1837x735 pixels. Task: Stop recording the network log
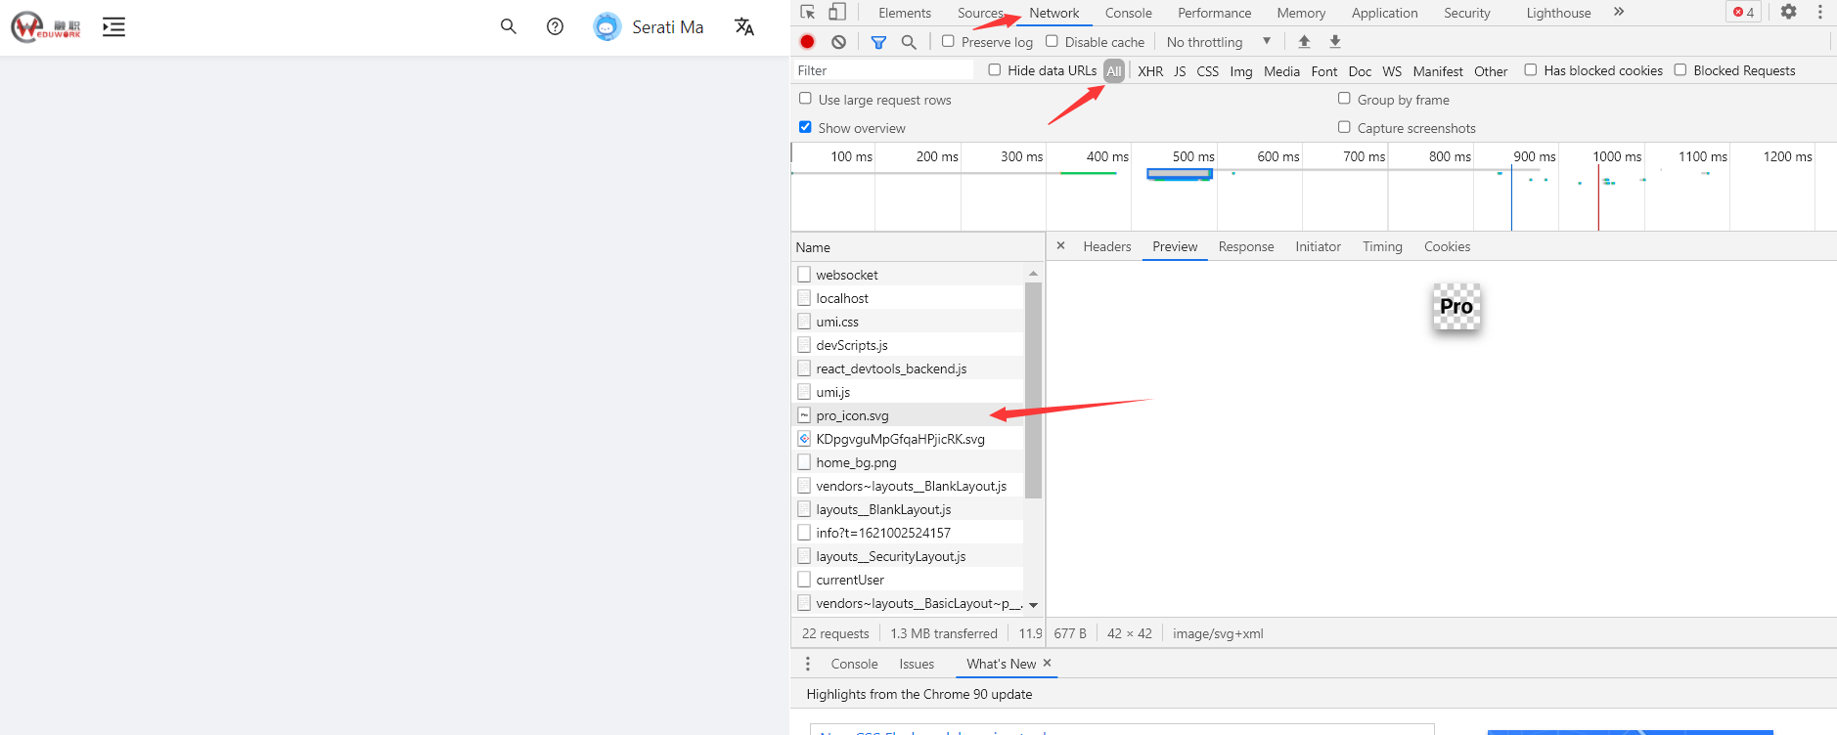pyautogui.click(x=807, y=41)
